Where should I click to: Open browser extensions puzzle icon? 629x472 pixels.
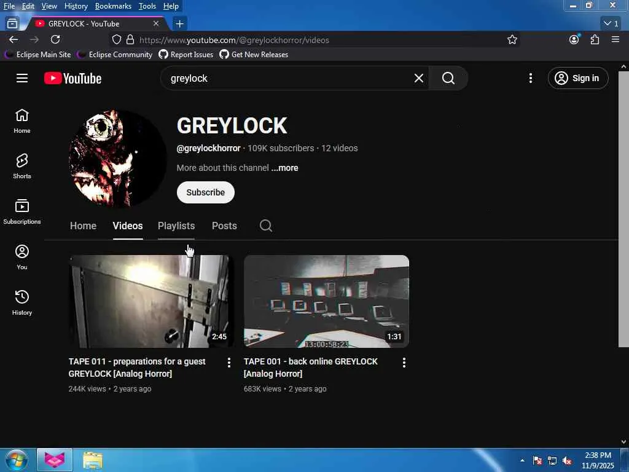[595, 39]
